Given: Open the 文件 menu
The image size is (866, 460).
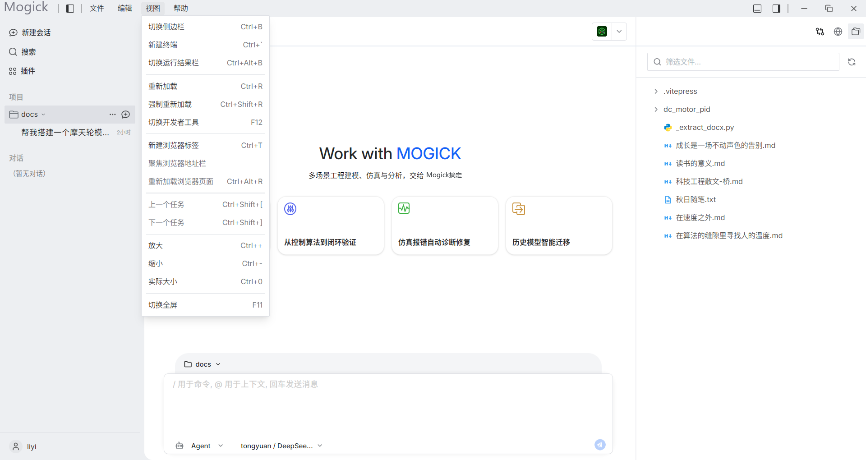Looking at the screenshot, I should click(97, 9).
